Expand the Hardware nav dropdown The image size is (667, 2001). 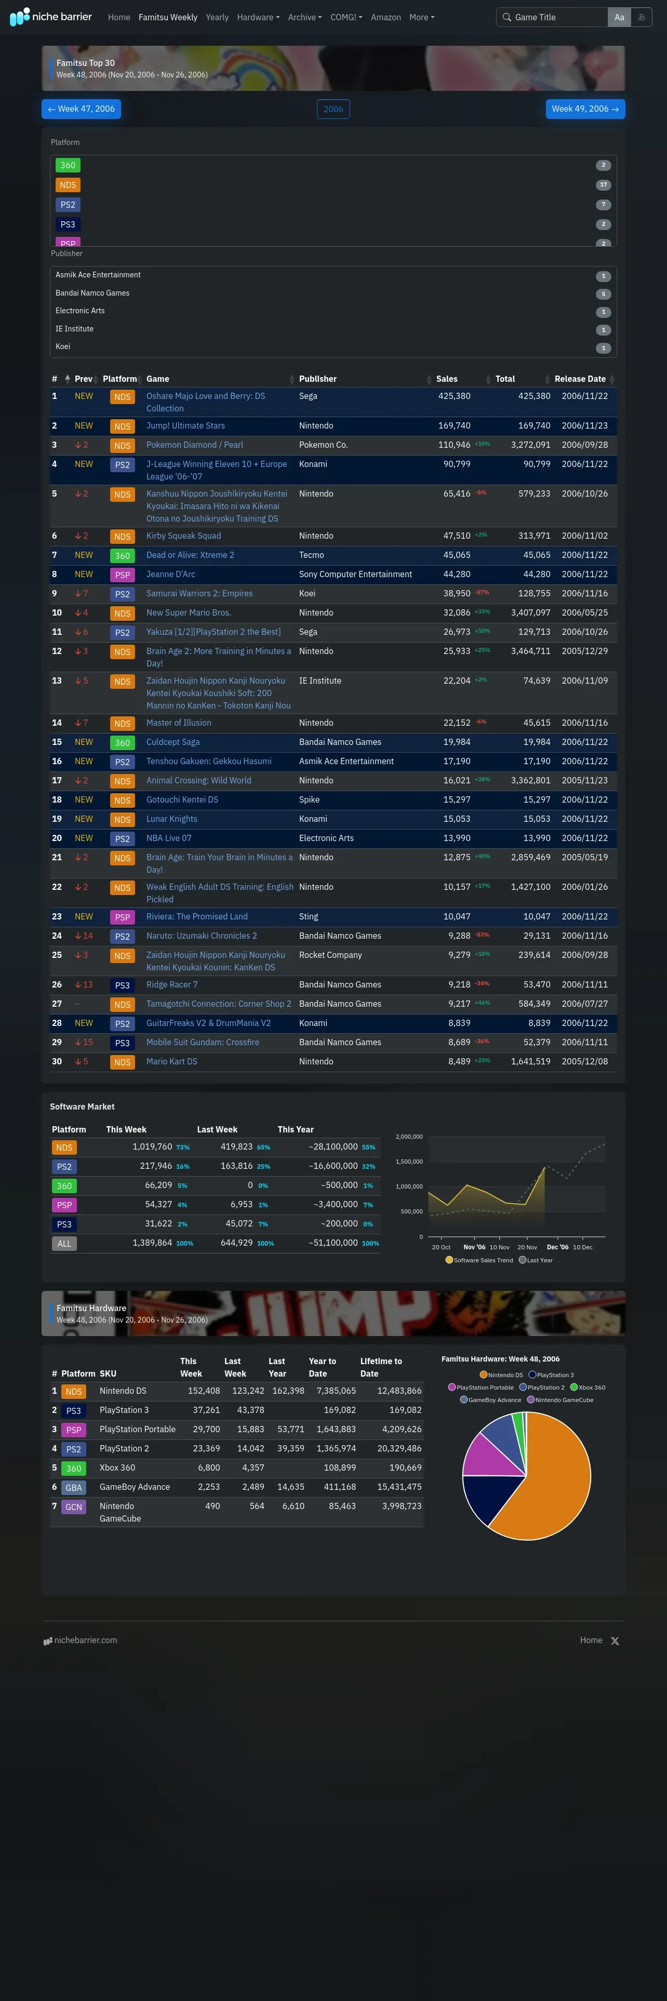point(258,17)
